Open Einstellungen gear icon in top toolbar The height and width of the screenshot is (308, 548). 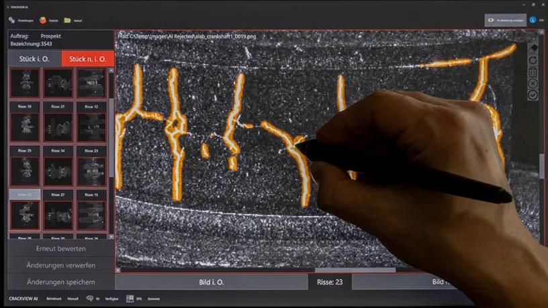click(x=11, y=20)
